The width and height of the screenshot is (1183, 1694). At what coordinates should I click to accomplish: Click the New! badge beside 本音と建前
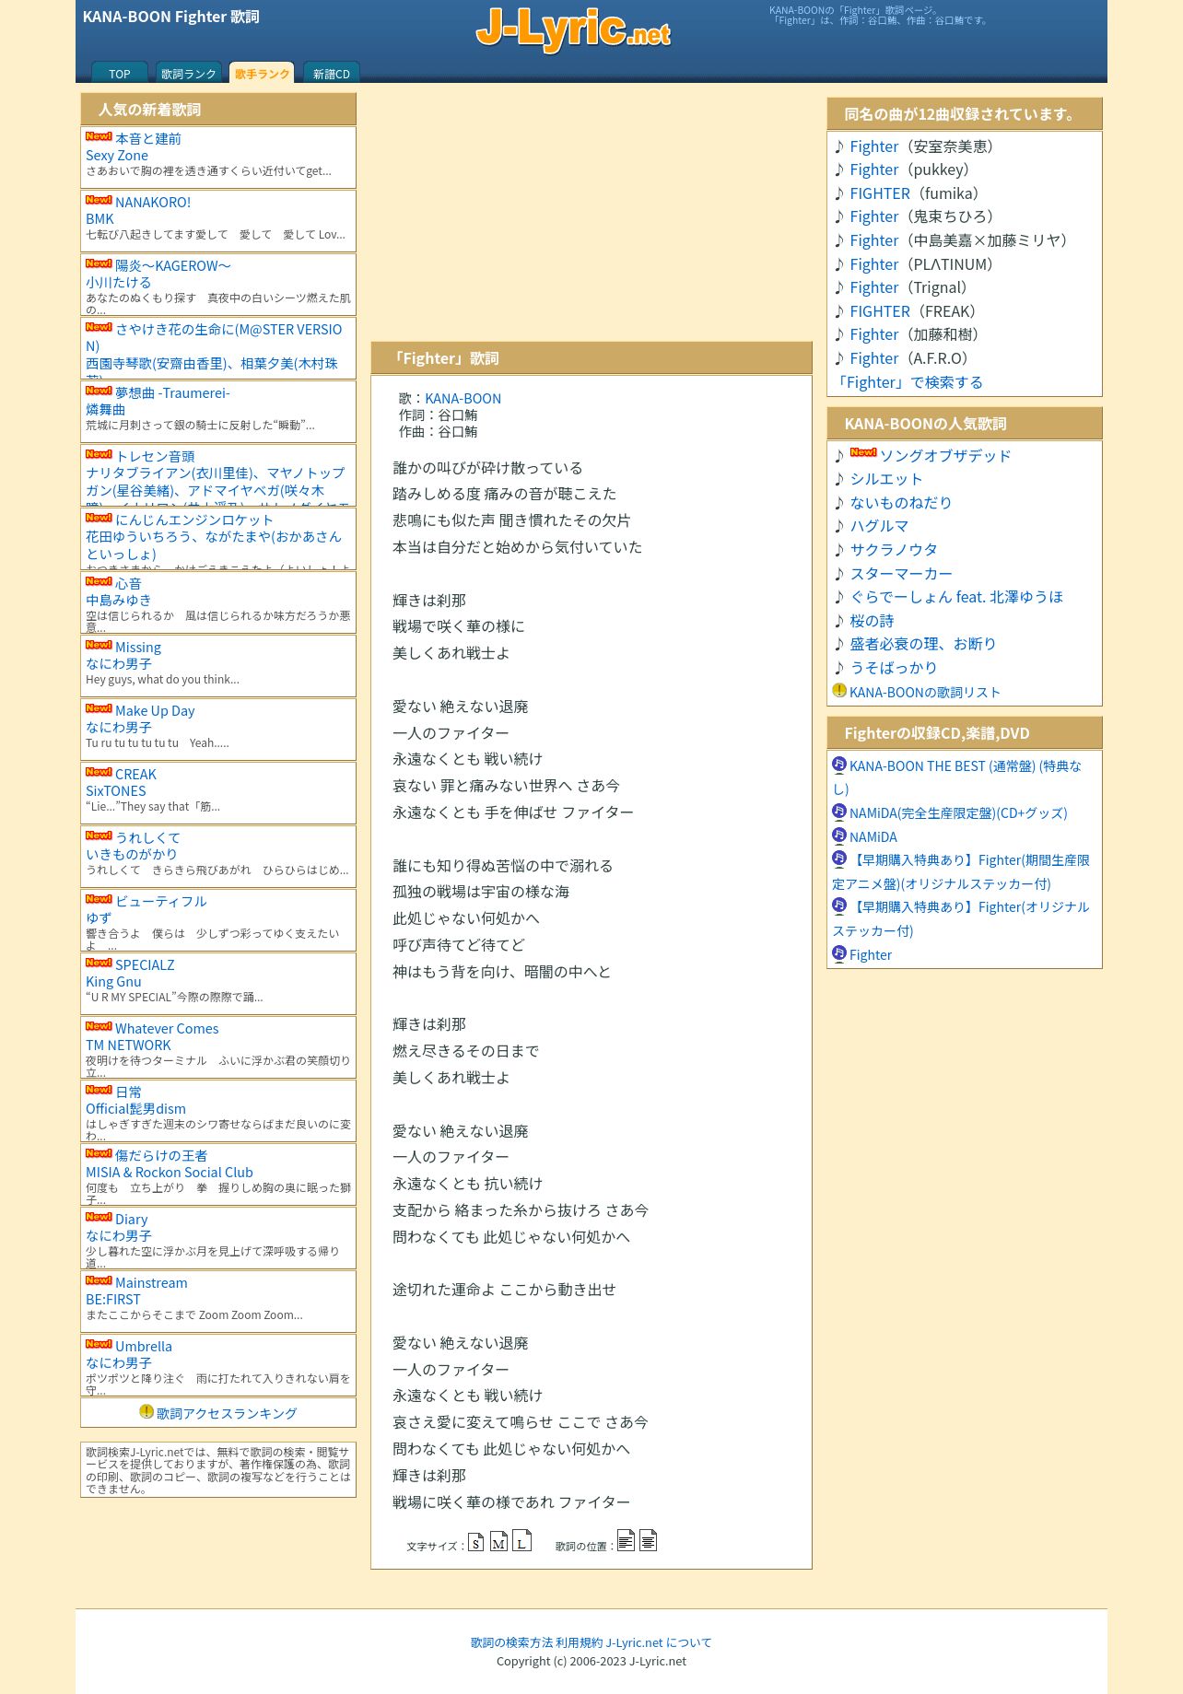(x=99, y=136)
